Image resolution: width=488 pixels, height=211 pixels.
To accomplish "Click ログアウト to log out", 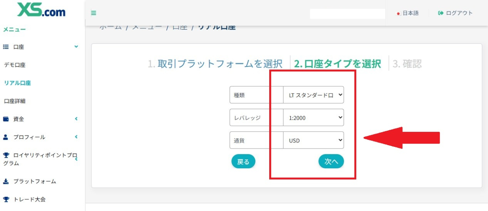I will pos(460,13).
